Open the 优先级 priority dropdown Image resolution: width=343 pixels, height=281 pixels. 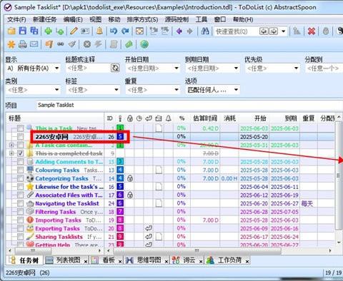coord(296,68)
